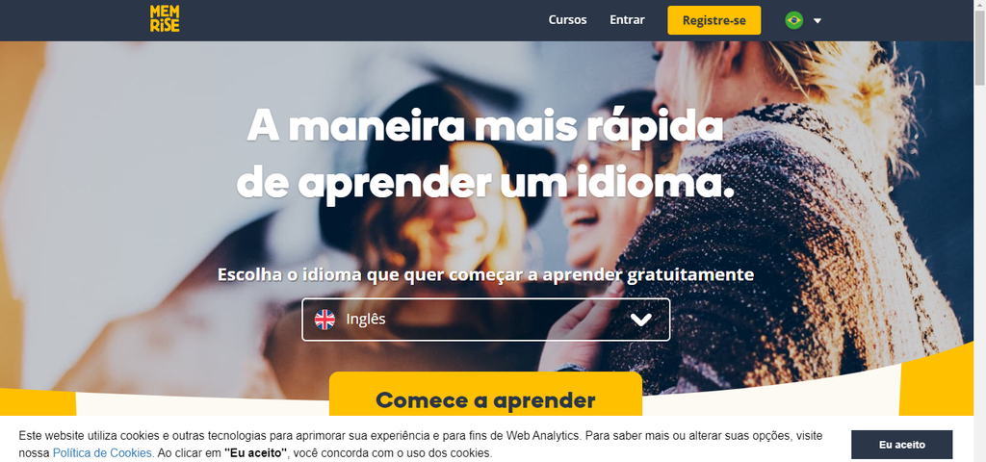Click the Escolha o idioma subtitle text
The height and width of the screenshot is (462, 986).
[485, 275]
